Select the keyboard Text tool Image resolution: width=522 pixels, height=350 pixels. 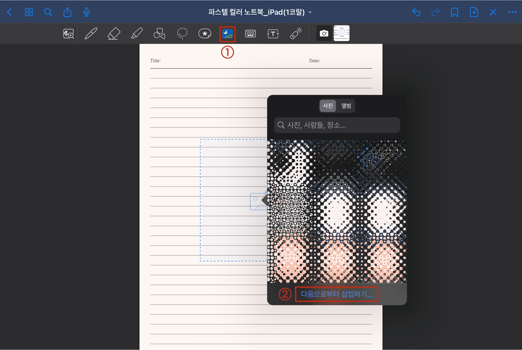tap(250, 34)
